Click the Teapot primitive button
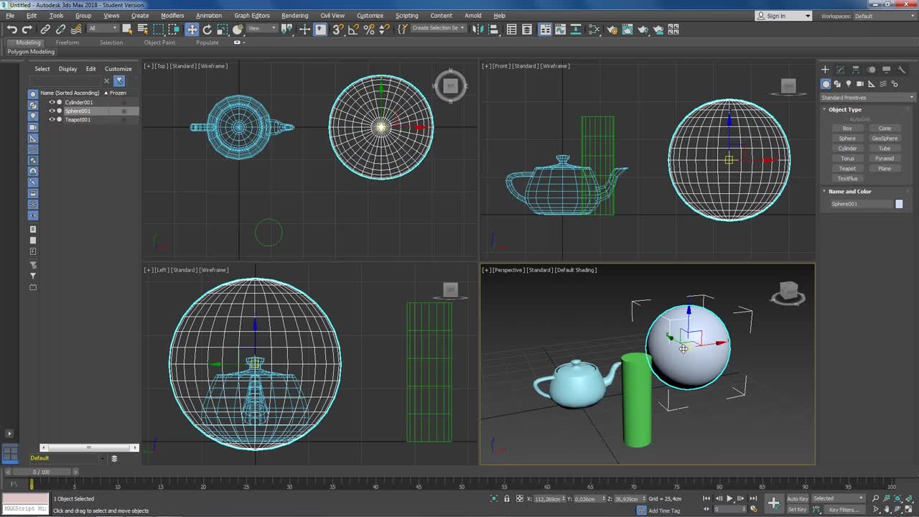Image resolution: width=919 pixels, height=517 pixels. tap(847, 169)
